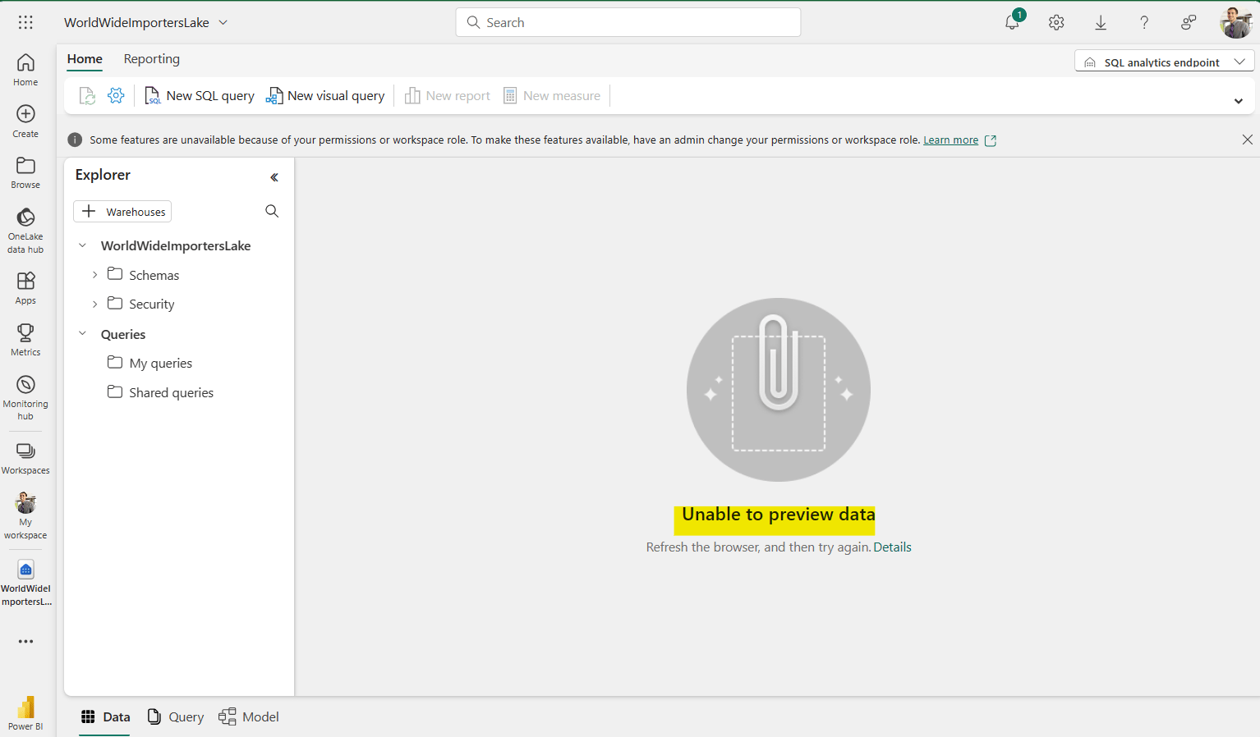The image size is (1260, 737).
Task: Open Create in the left navigation
Action: point(25,121)
